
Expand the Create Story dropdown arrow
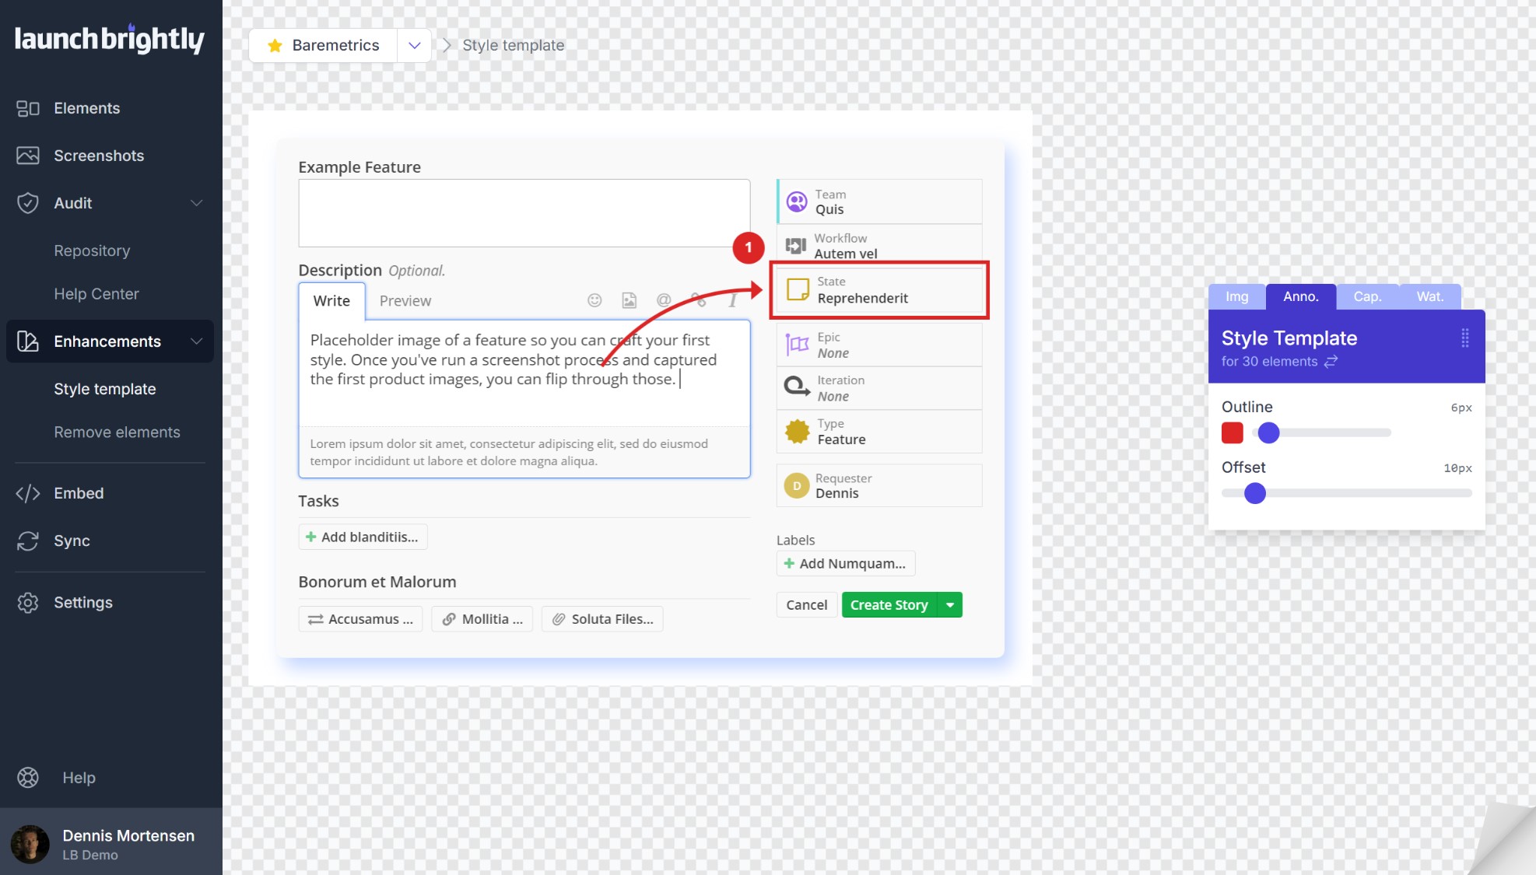[949, 604]
